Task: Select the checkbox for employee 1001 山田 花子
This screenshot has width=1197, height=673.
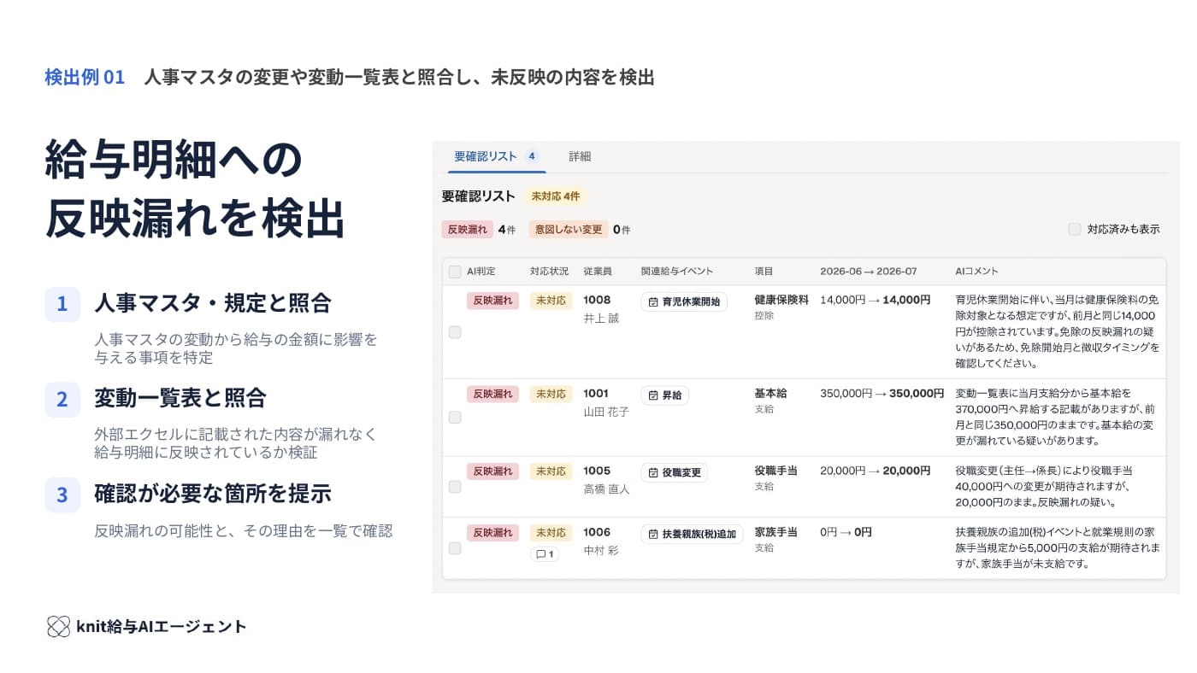Action: coord(455,418)
